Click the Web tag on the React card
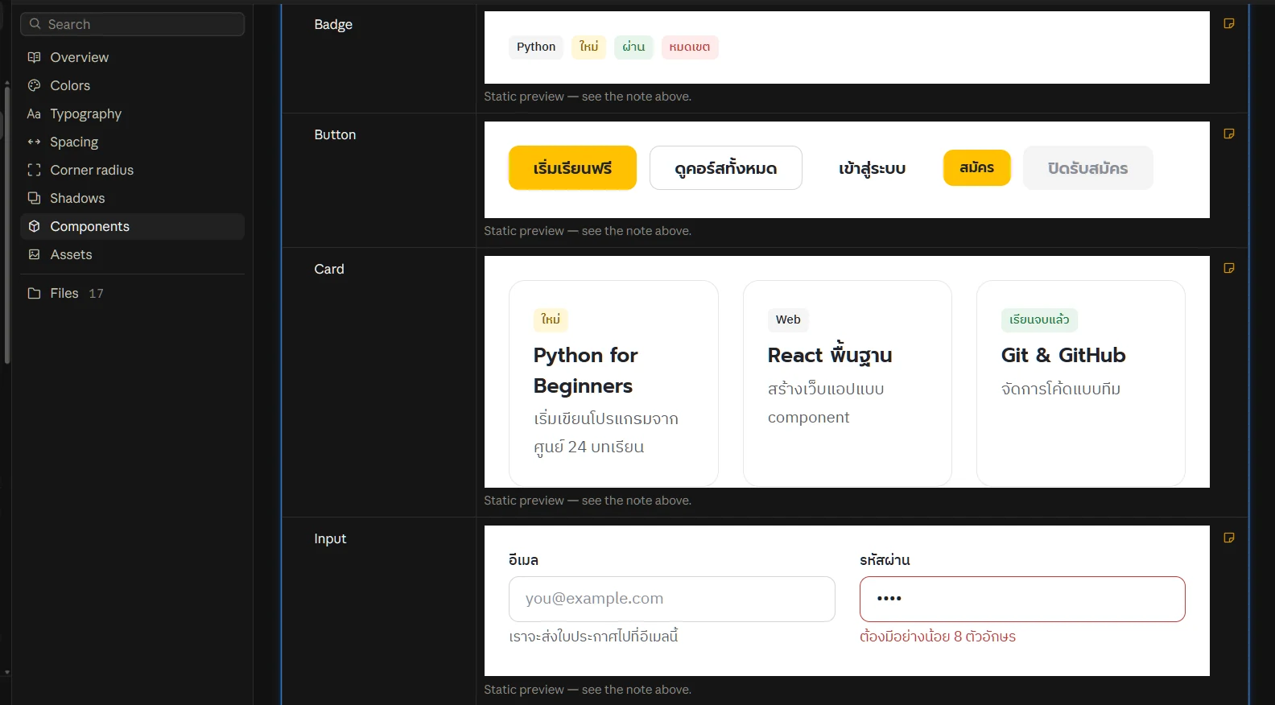The height and width of the screenshot is (705, 1275). 788,320
